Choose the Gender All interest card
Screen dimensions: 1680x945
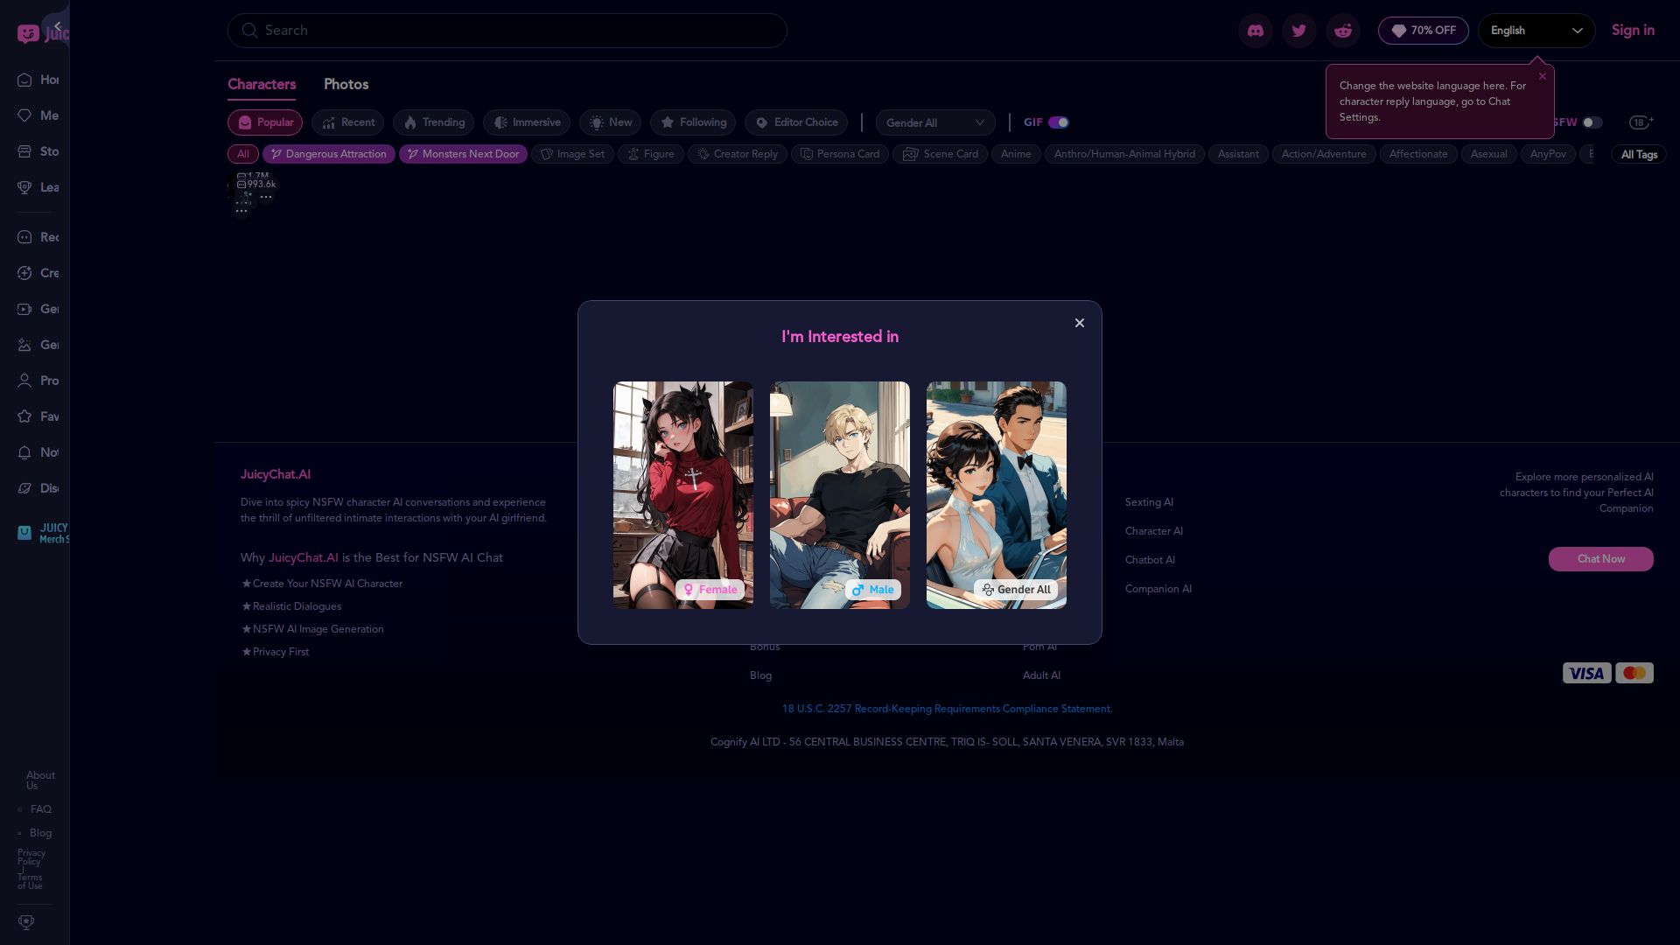tap(997, 495)
